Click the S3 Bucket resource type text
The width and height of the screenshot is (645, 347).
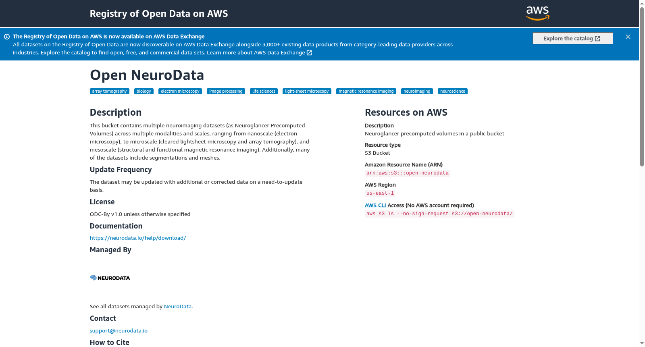377,153
